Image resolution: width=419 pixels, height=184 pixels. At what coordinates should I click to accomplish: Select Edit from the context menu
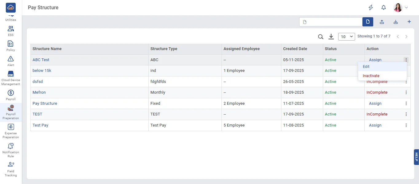tap(366, 67)
